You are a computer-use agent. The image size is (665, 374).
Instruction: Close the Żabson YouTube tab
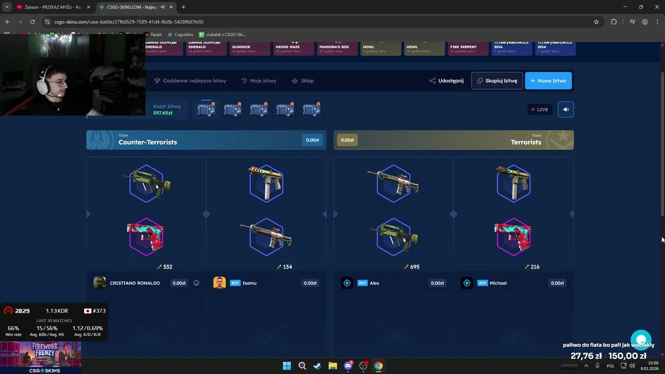89,7
